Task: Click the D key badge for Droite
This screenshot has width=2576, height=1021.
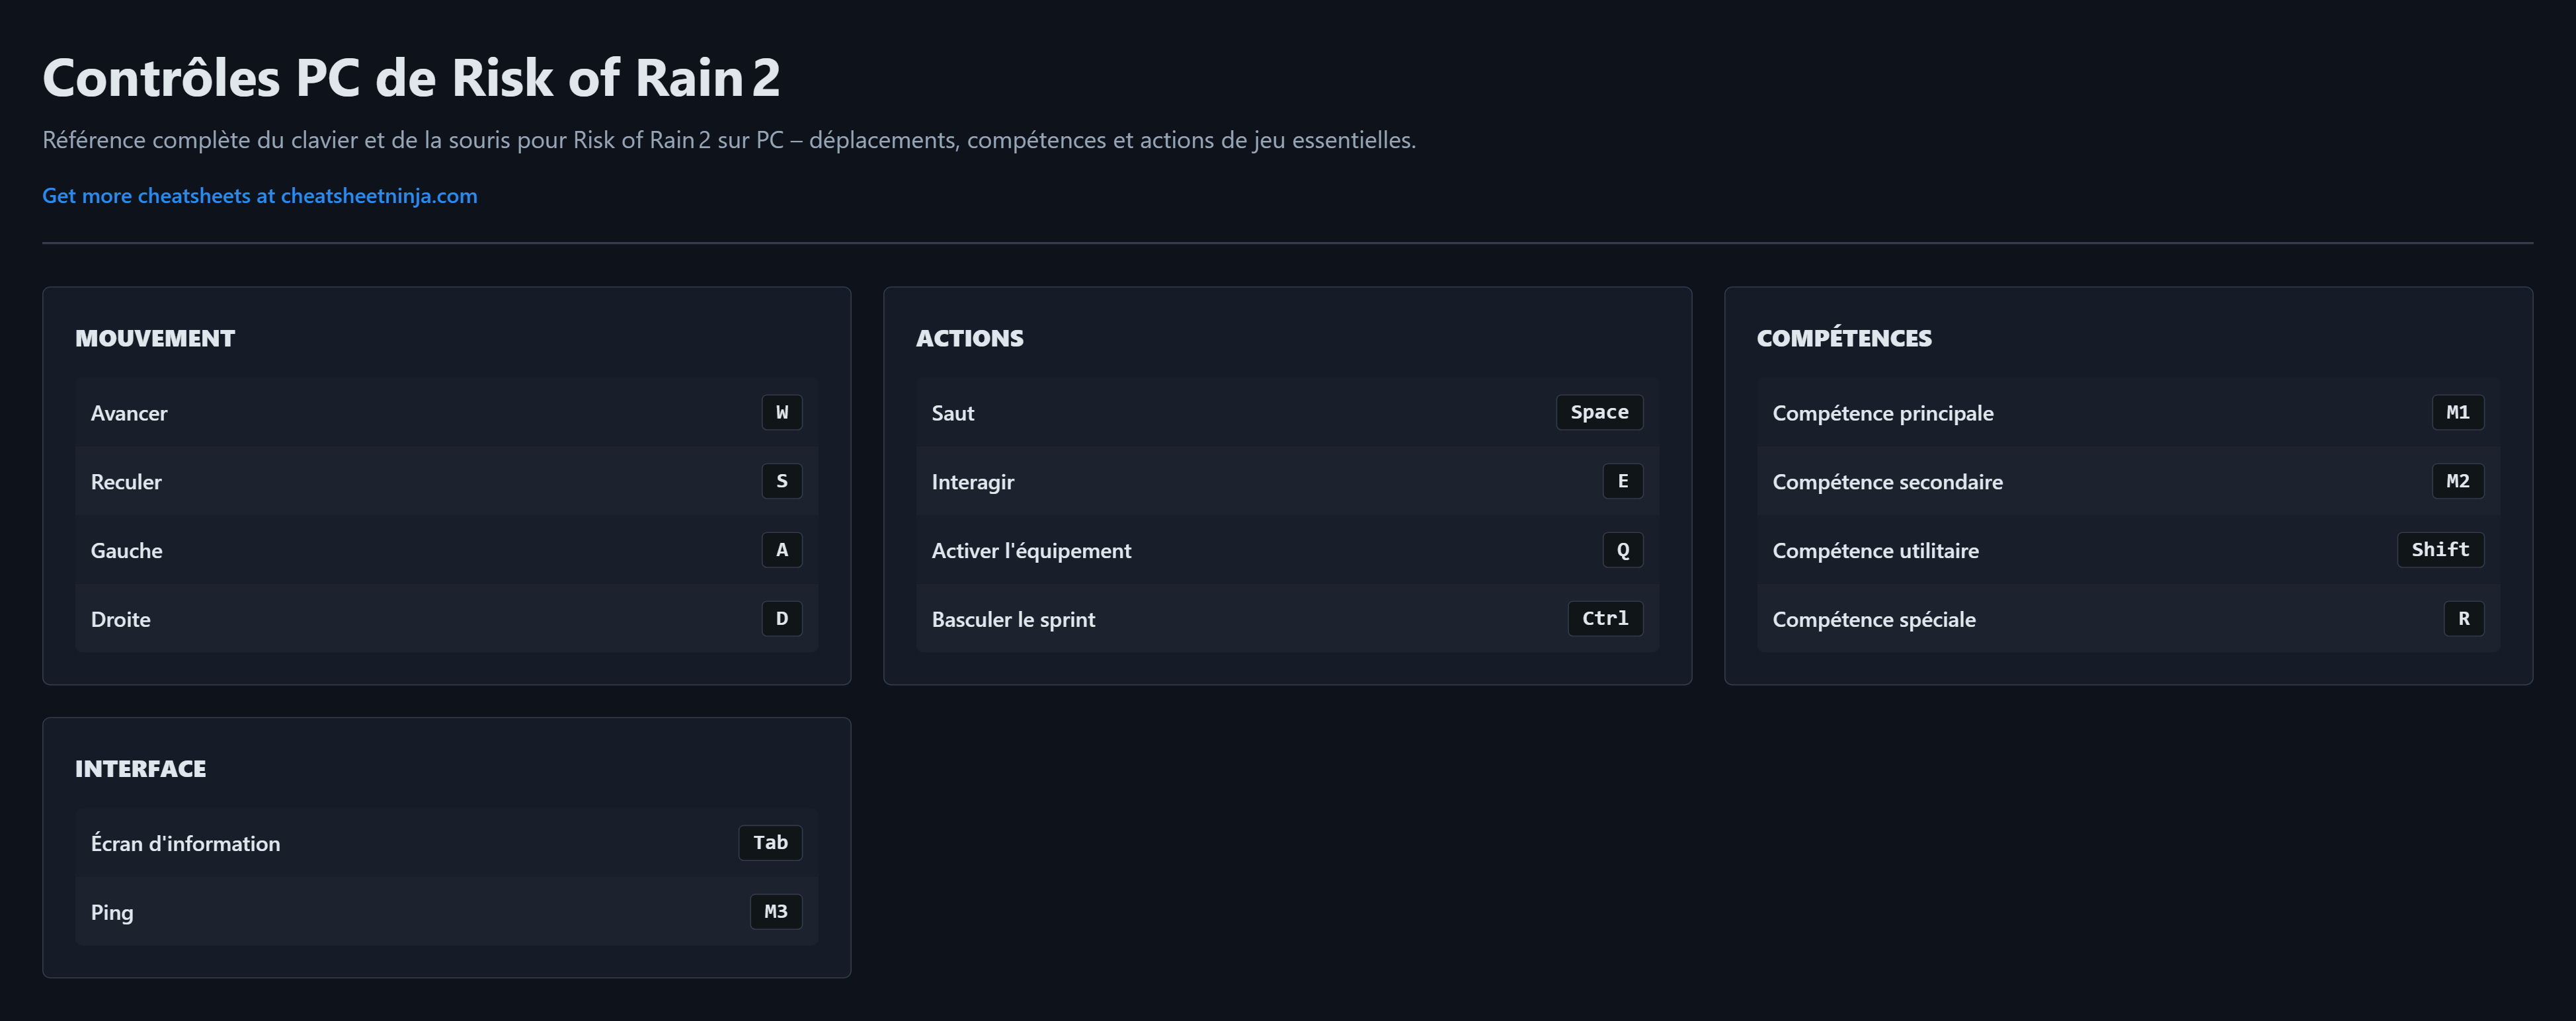Action: (x=781, y=618)
